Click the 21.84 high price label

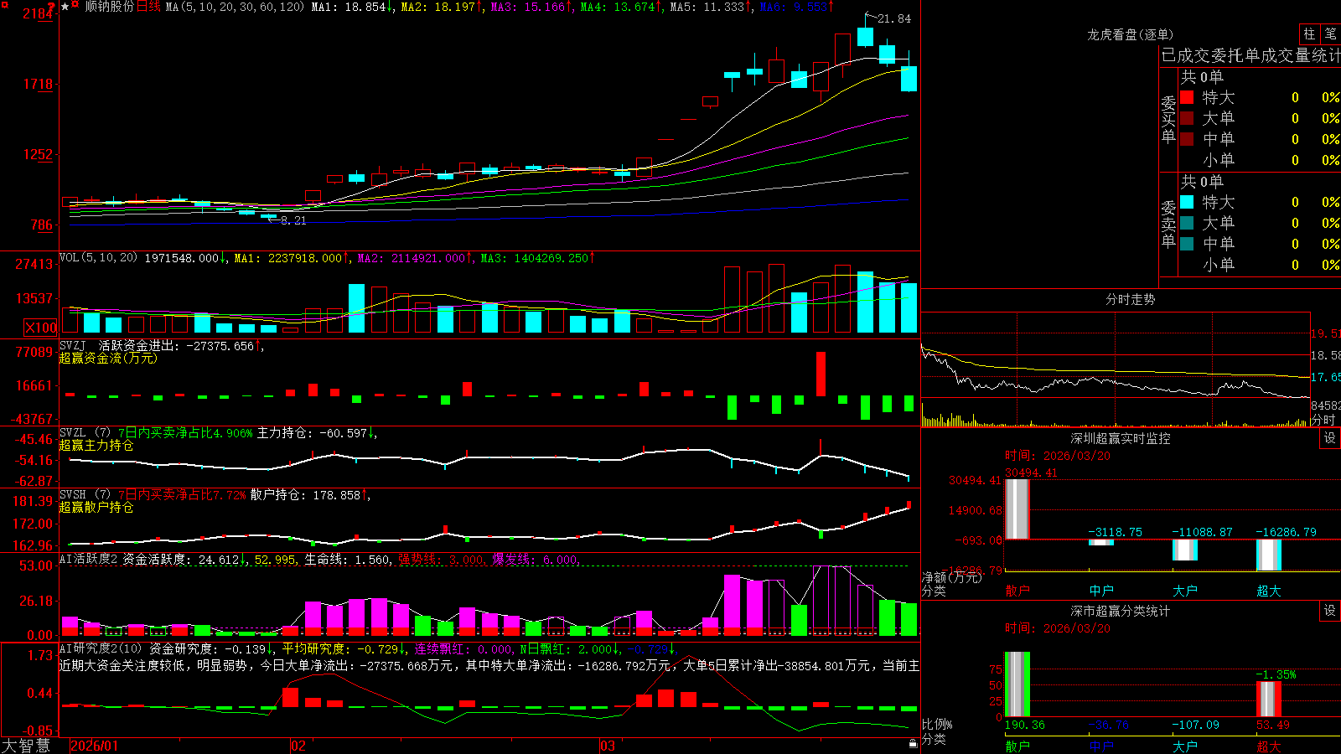894,18
